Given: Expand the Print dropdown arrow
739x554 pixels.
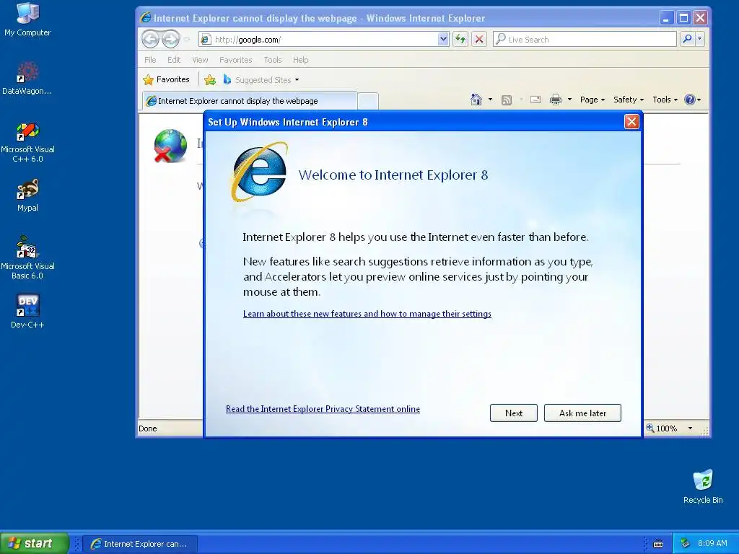Looking at the screenshot, I should click(569, 100).
